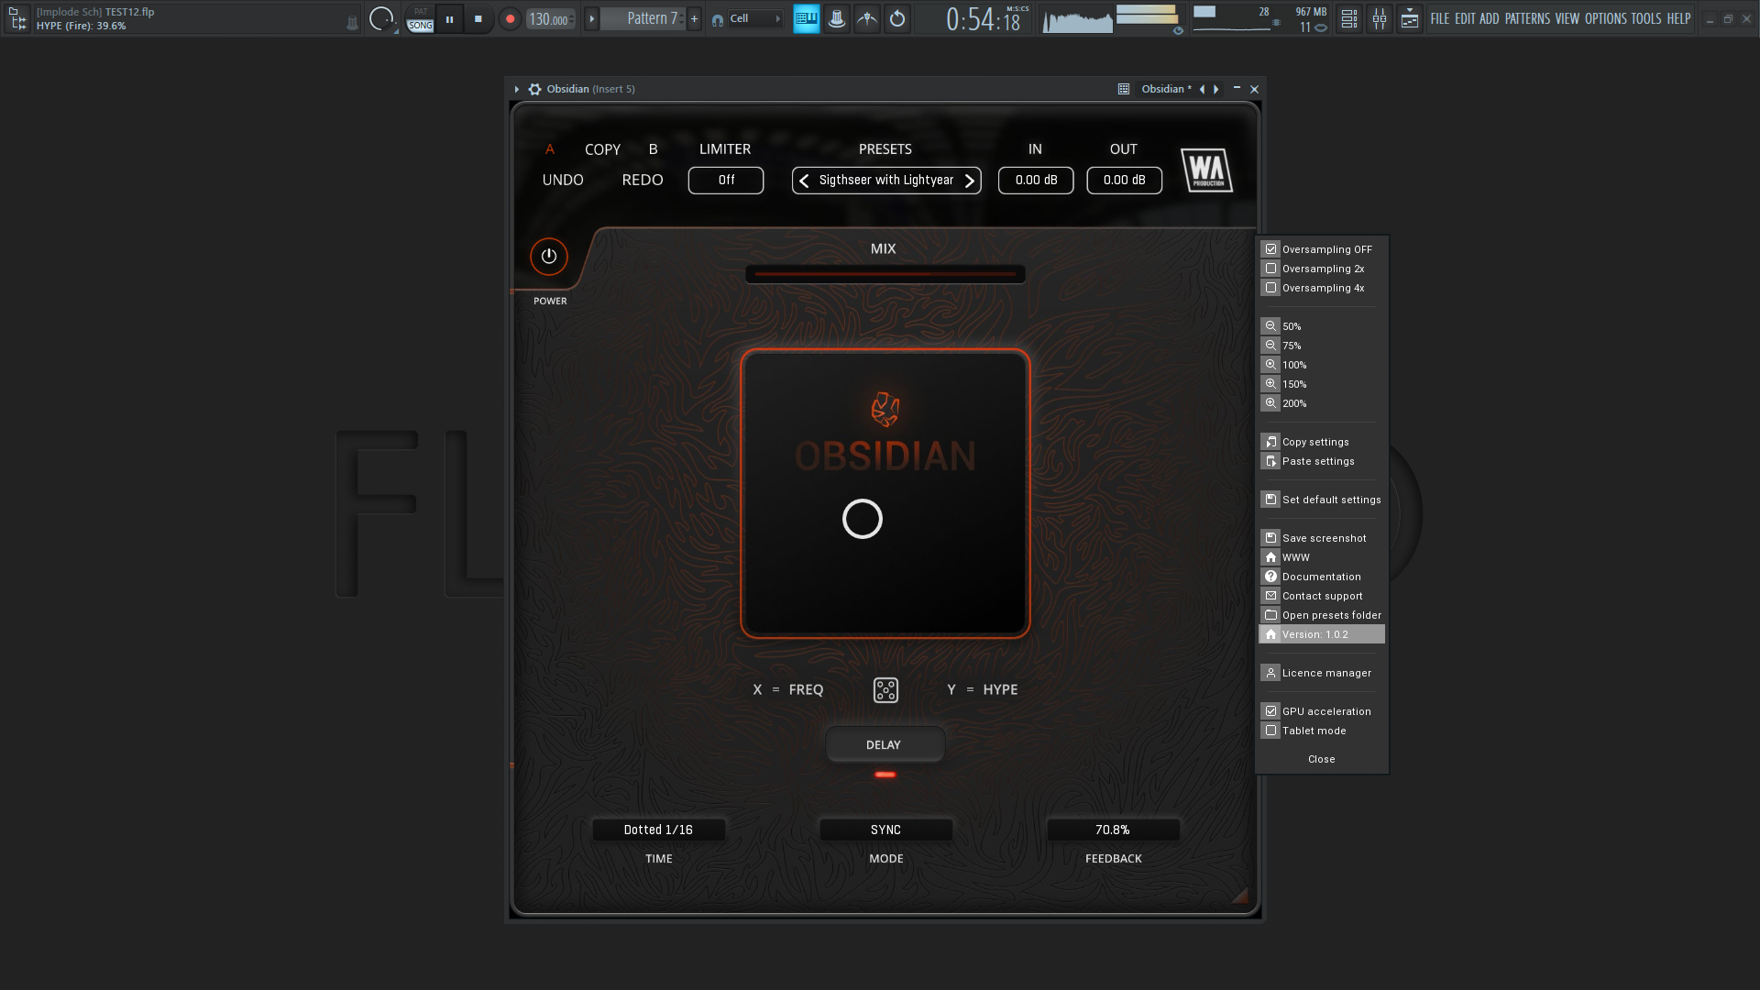Open Documentation from the menu
Screen dimensions: 1760x990
point(1322,577)
